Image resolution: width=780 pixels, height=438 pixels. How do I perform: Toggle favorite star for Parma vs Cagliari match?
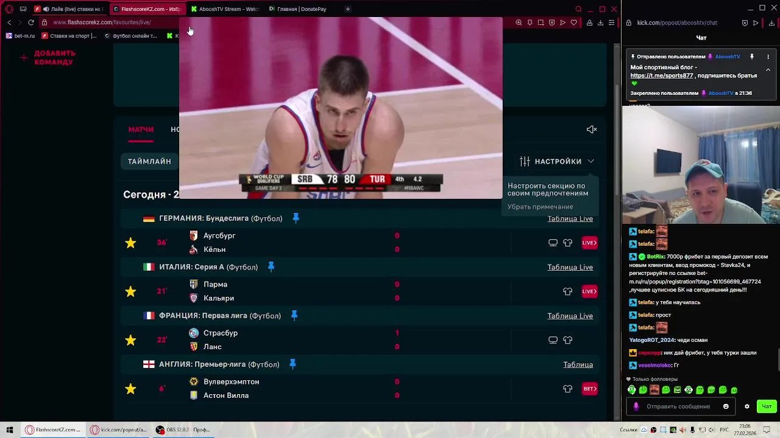tap(130, 291)
